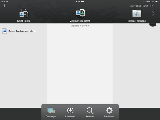Collapse the header with the pull-tab handle
The height and width of the screenshot is (120, 160).
point(152,24)
